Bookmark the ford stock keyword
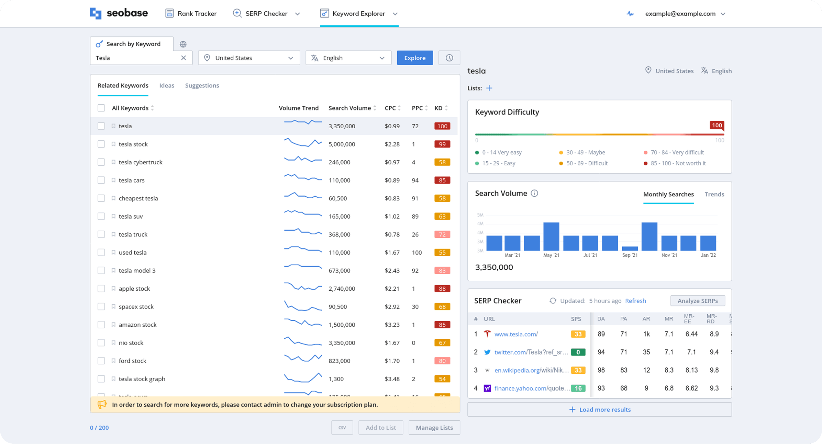822x444 pixels. (x=113, y=361)
